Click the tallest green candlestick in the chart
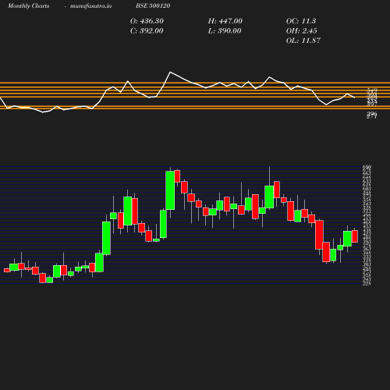 170,190
